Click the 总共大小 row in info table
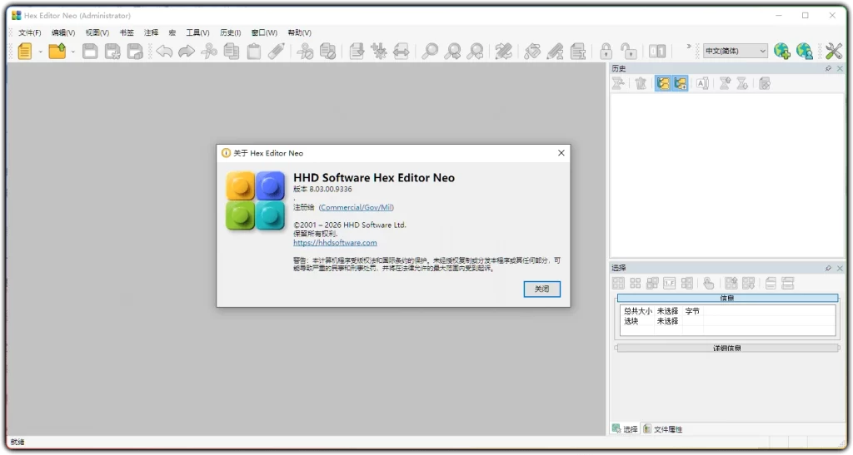853x455 pixels. 726,311
